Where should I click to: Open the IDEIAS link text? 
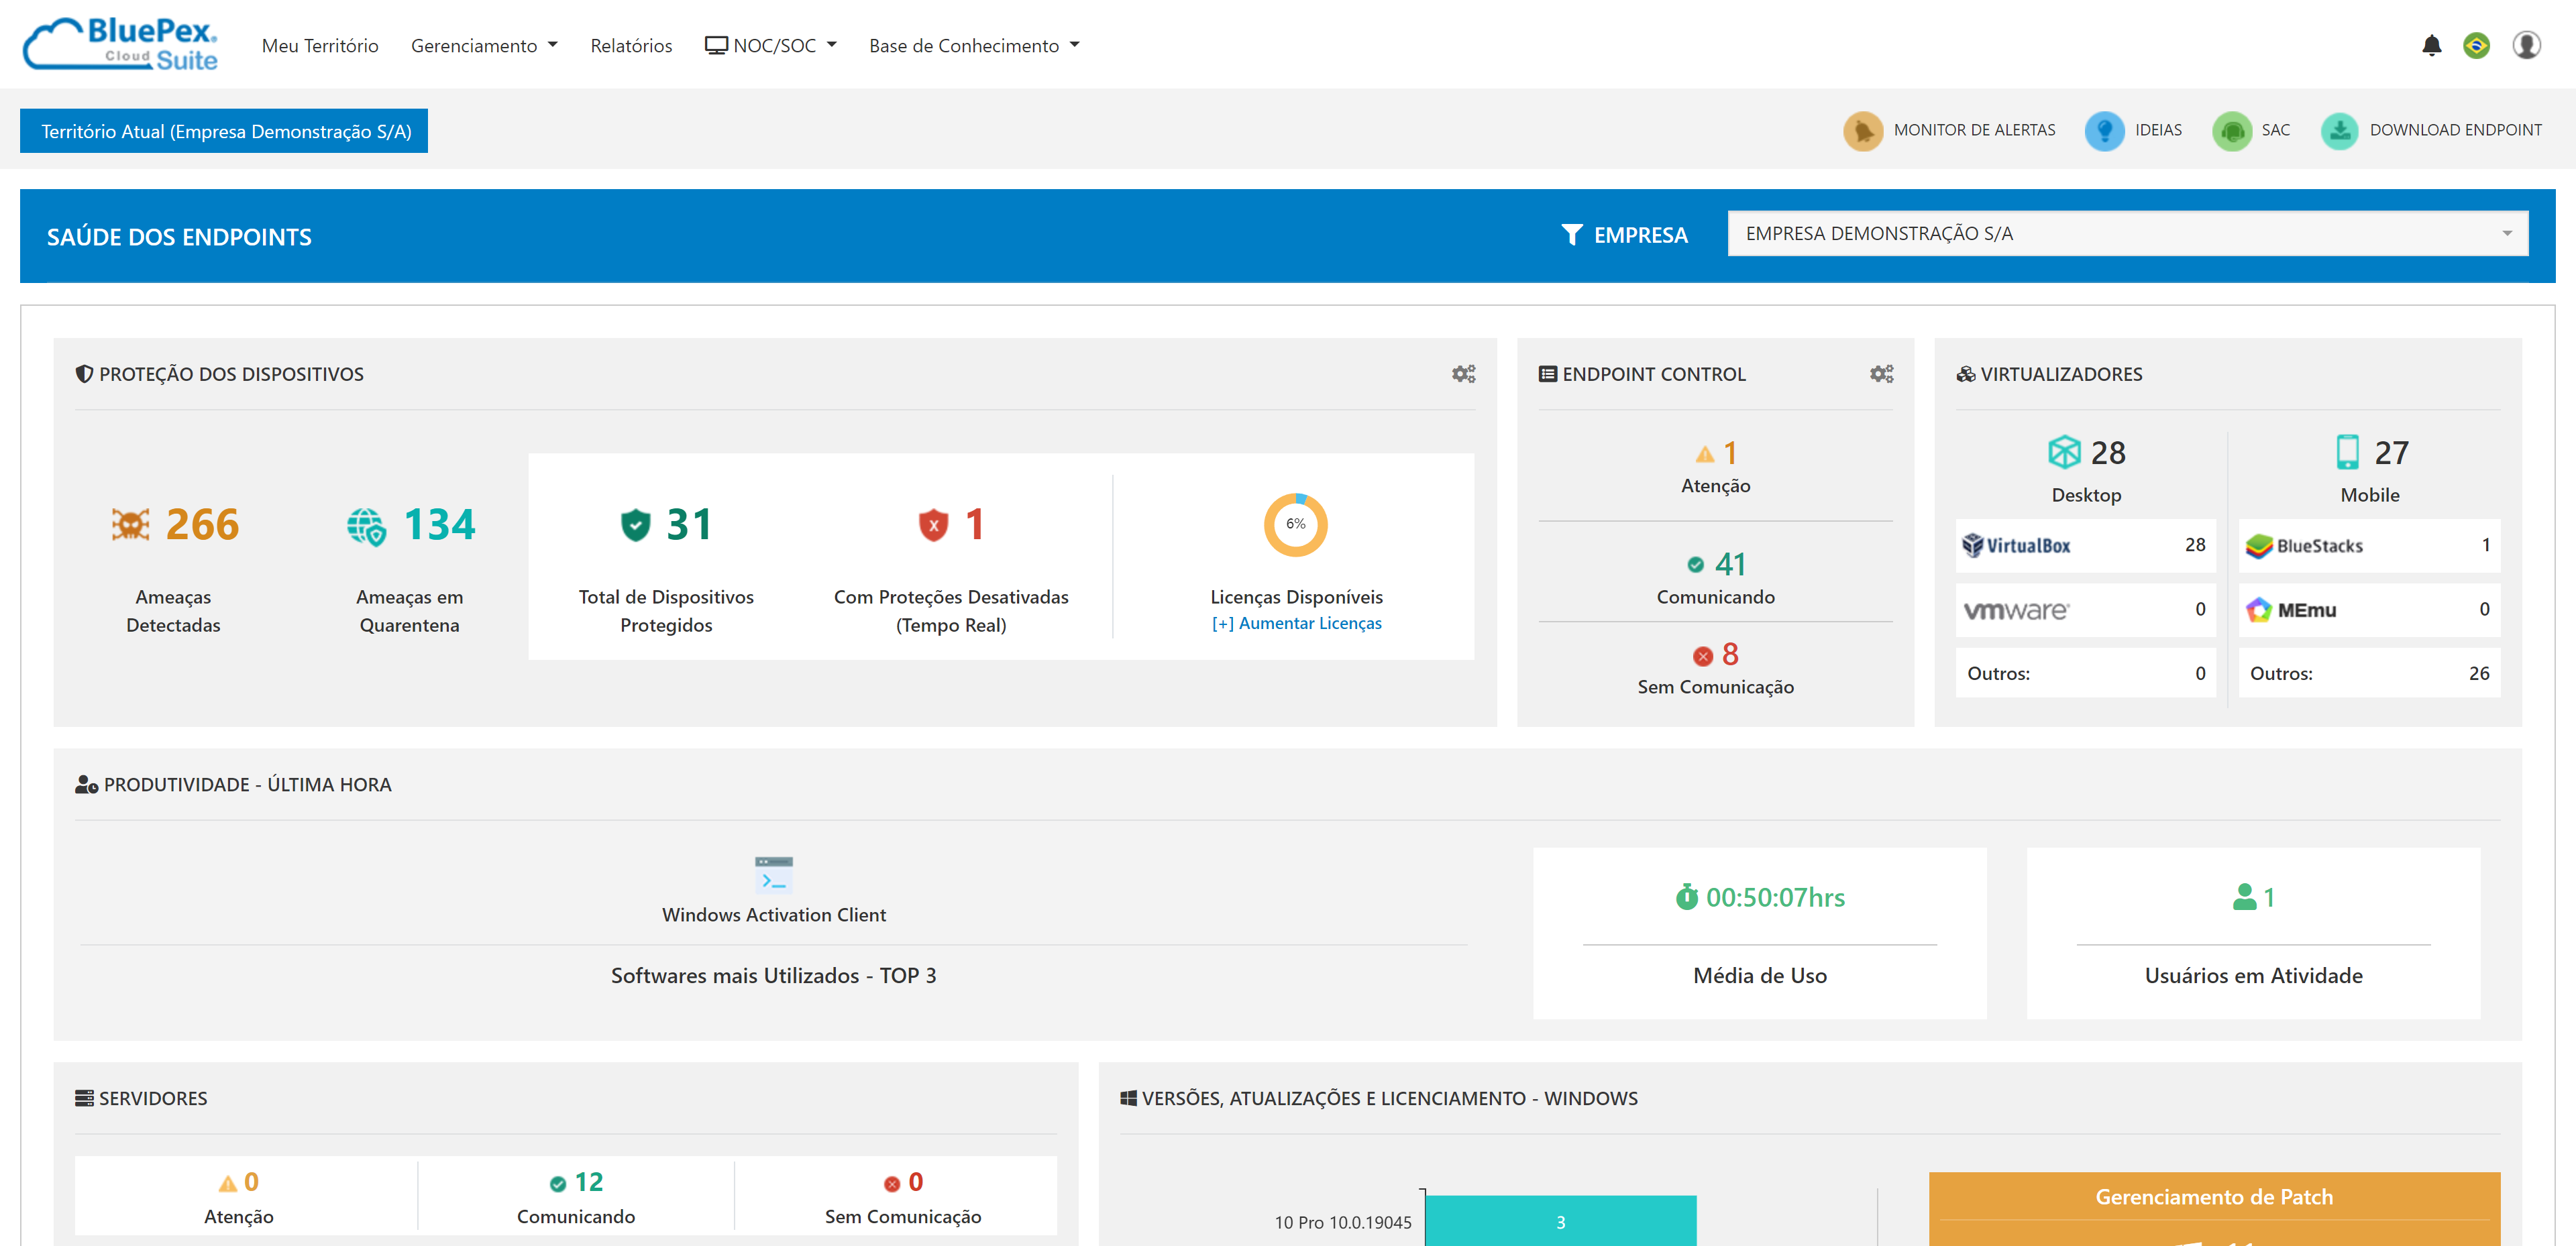coord(2158,130)
